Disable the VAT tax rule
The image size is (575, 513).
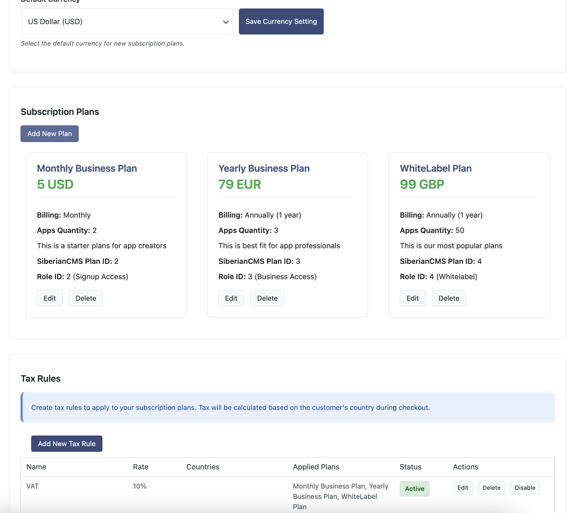coord(525,488)
